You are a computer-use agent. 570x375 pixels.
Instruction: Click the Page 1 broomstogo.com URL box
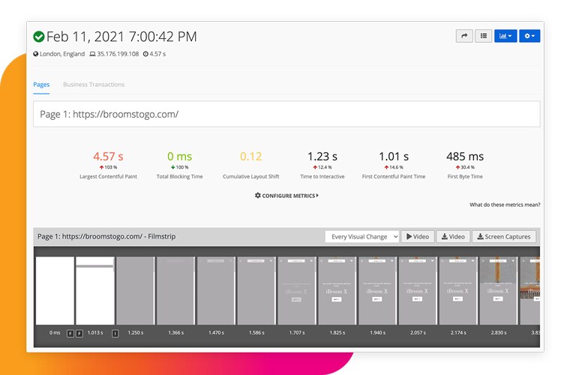coord(286,114)
